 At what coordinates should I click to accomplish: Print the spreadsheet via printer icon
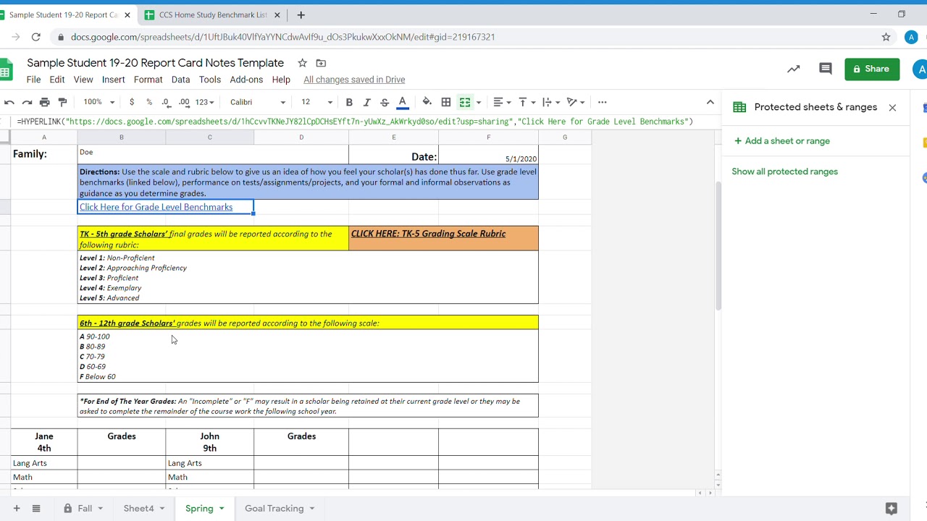(x=45, y=102)
